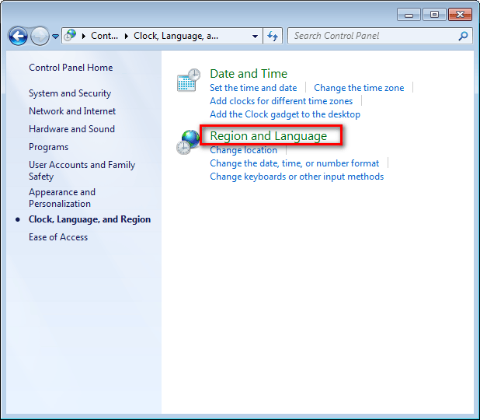Go to System and Security category
The height and width of the screenshot is (420, 480).
70,93
